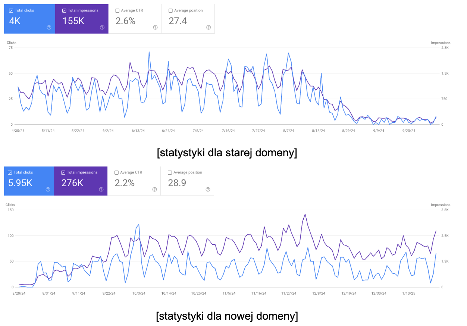This screenshot has width=467, height=326.
Task: Open help icon on the 28.9 Average position card
Action: pyautogui.click(x=208, y=189)
